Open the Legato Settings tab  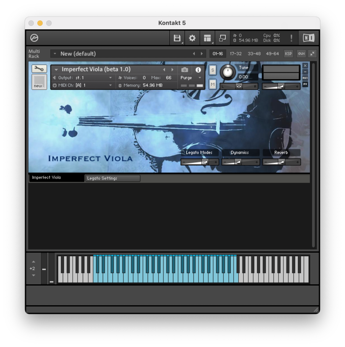(x=112, y=178)
